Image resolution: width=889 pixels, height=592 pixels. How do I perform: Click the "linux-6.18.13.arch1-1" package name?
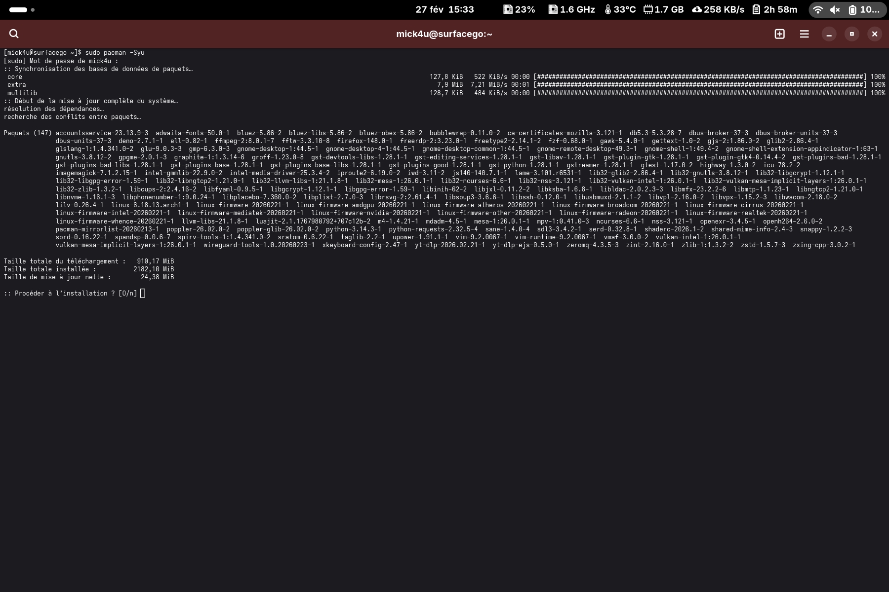pos(150,205)
